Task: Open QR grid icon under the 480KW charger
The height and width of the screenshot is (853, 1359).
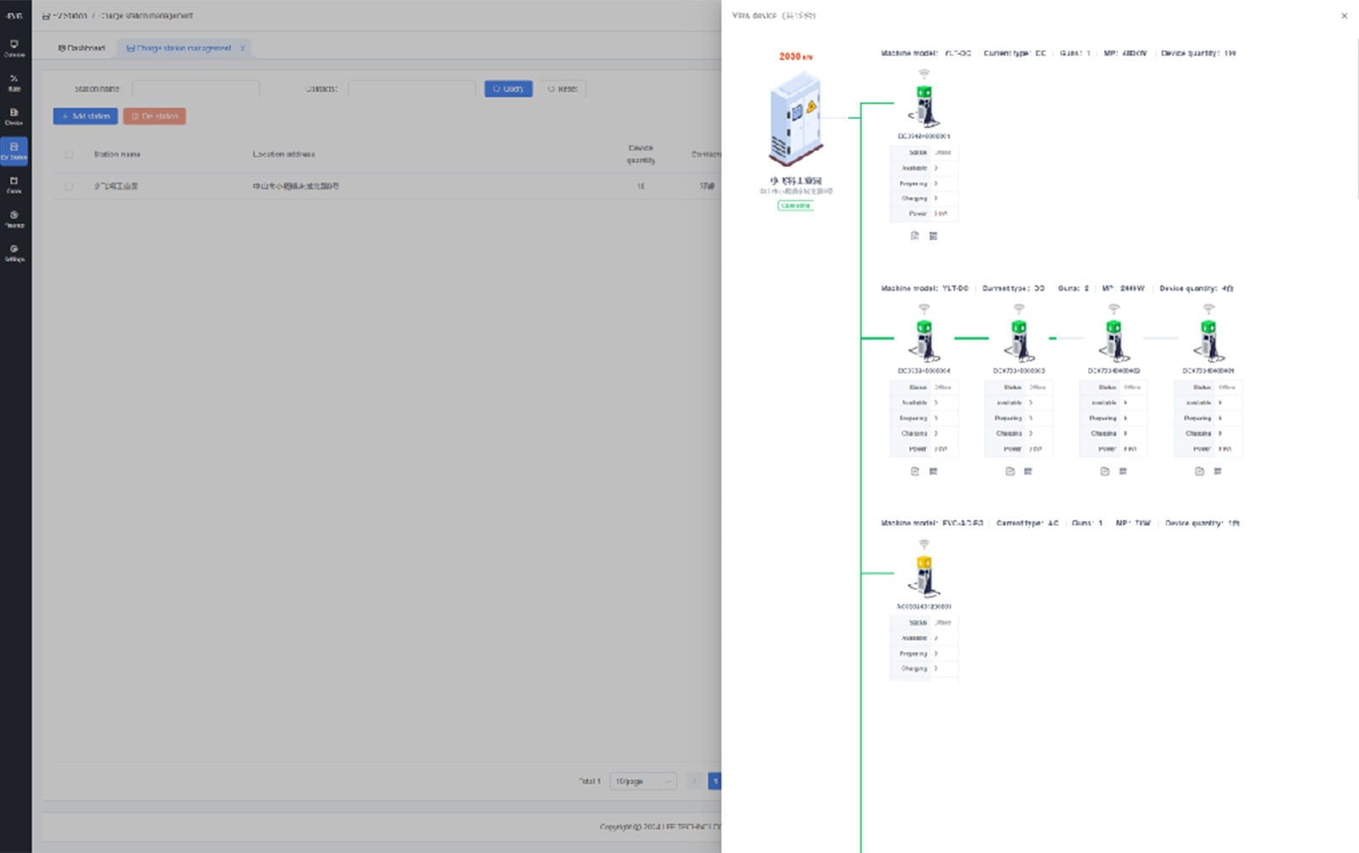Action: tap(933, 236)
